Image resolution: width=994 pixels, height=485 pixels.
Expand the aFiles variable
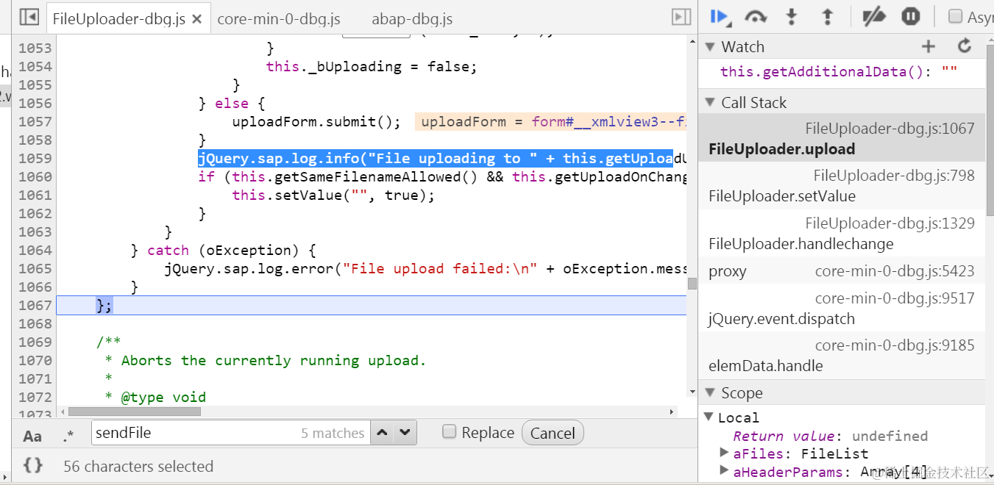[x=725, y=453]
